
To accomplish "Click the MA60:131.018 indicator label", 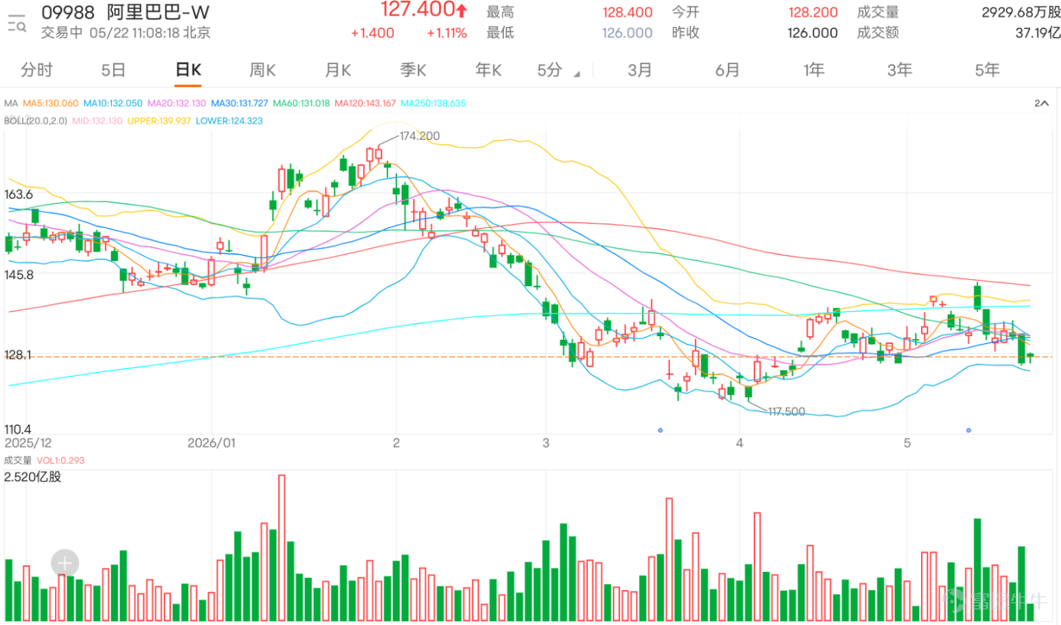I will click(x=301, y=103).
